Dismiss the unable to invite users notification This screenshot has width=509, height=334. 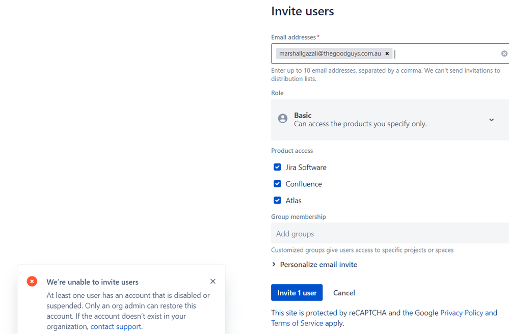(213, 281)
